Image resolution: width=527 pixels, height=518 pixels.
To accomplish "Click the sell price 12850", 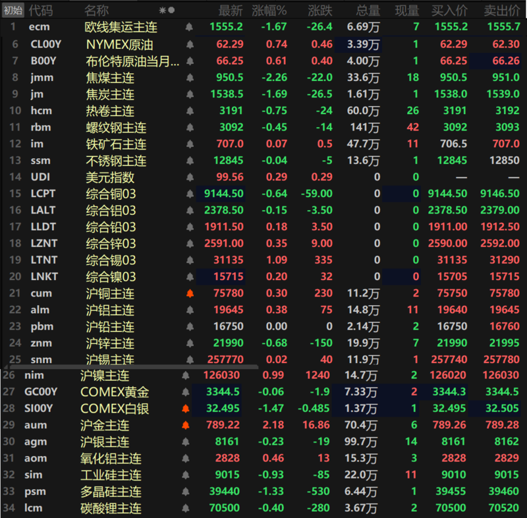I will [x=505, y=161].
